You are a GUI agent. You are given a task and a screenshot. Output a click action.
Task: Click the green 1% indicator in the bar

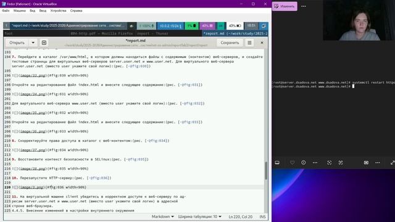click(191, 26)
